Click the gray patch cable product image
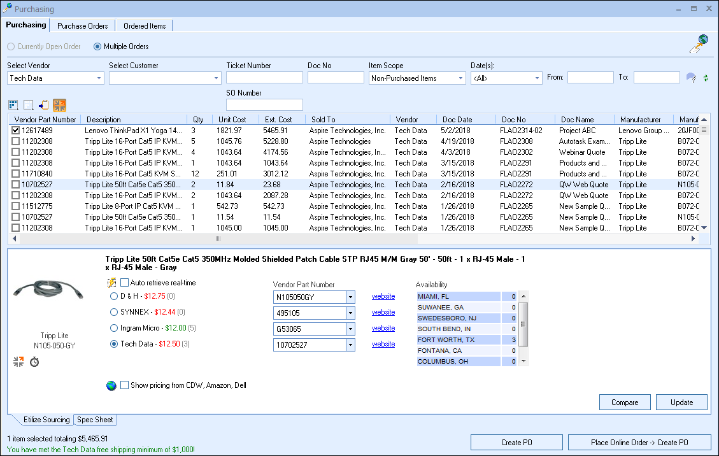The width and height of the screenshot is (719, 456). (48, 290)
